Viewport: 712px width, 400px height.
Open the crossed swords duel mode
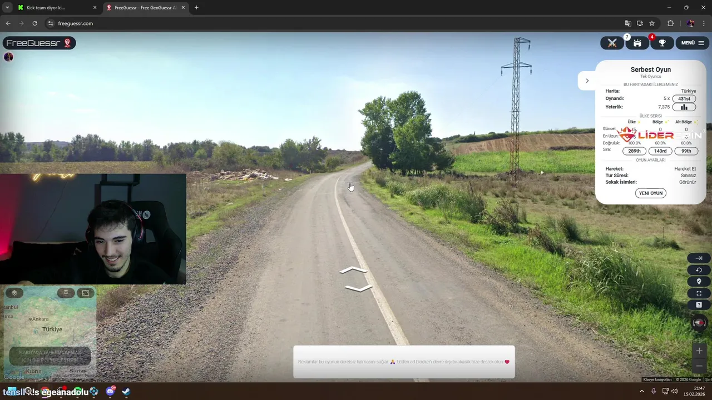(x=612, y=43)
